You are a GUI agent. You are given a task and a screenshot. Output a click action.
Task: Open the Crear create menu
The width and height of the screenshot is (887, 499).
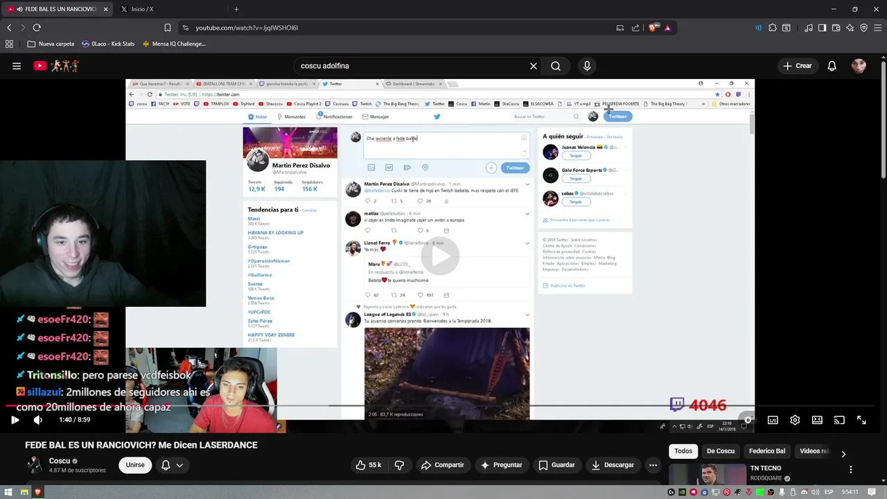coord(798,66)
